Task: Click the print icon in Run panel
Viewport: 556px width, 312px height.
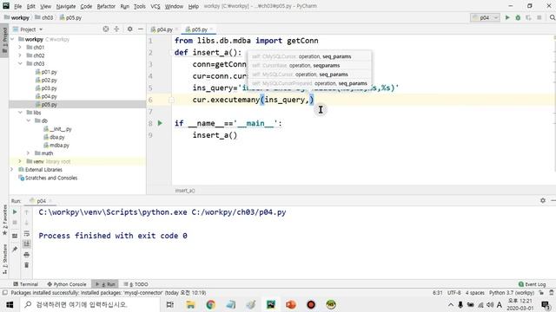Action: click(x=27, y=254)
